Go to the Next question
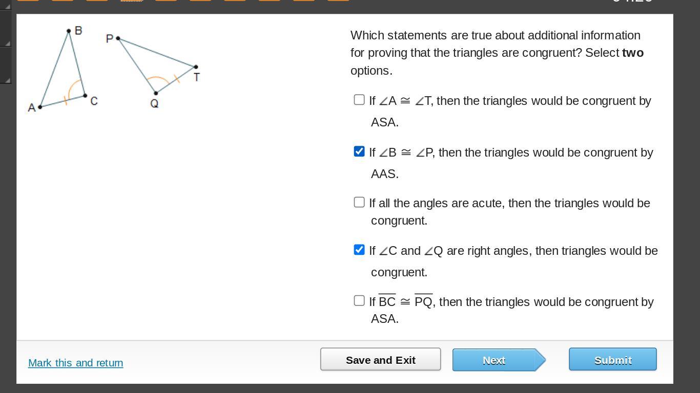 (x=495, y=360)
